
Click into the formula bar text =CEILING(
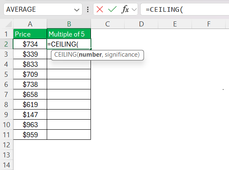[x=164, y=10]
